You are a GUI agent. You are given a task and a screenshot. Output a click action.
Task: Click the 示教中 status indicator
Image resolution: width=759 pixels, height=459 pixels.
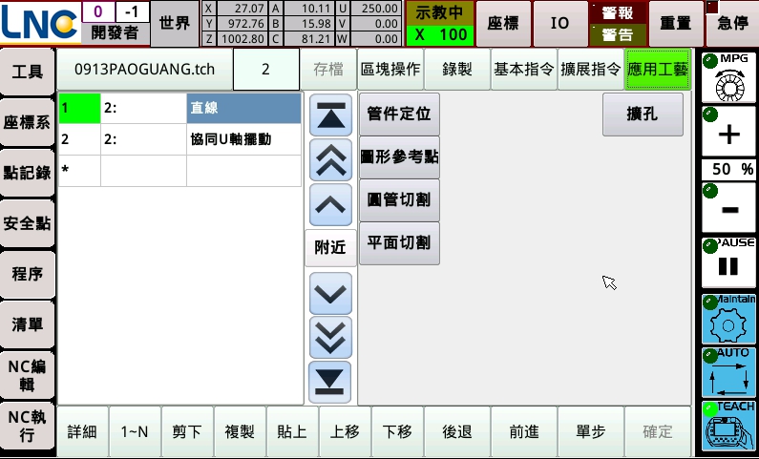pos(439,12)
